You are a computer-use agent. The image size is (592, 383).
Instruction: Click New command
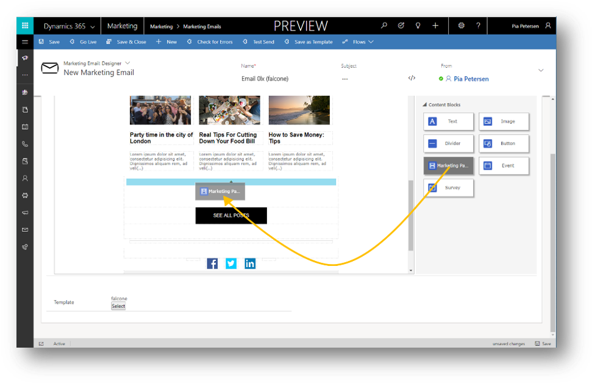[166, 42]
